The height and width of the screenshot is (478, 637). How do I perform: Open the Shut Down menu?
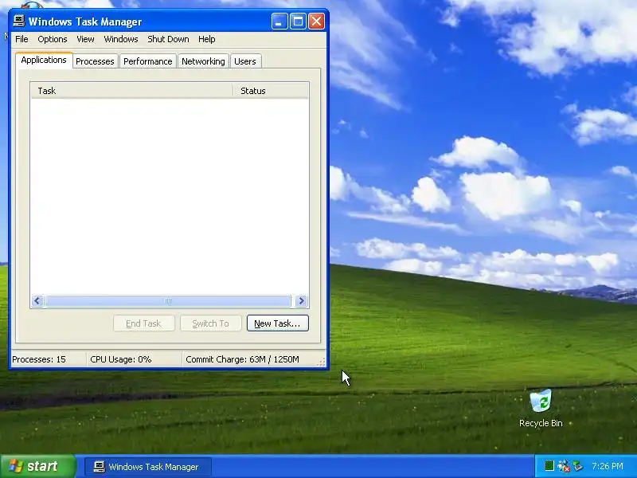pyautogui.click(x=168, y=39)
